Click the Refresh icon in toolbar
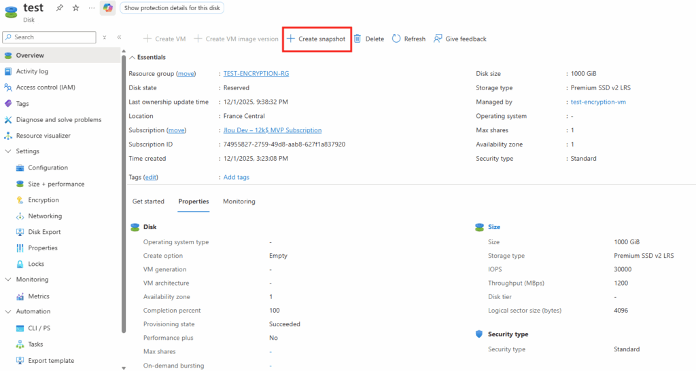 397,39
